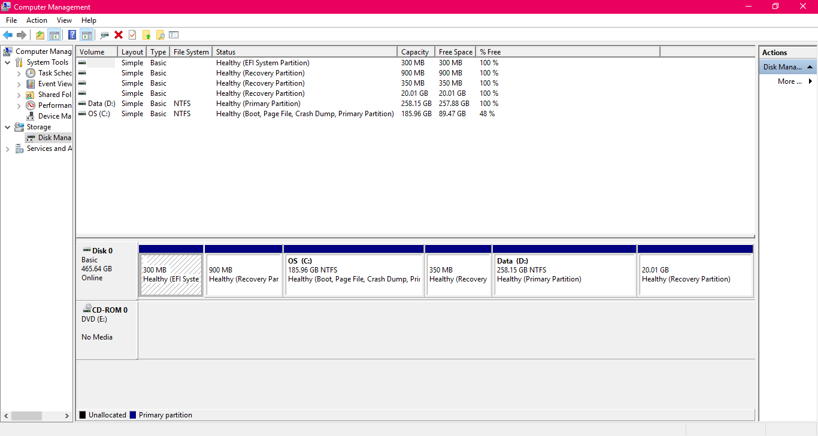Click the System Tools wrench icon
Screen dimensions: 818x436
pos(19,62)
